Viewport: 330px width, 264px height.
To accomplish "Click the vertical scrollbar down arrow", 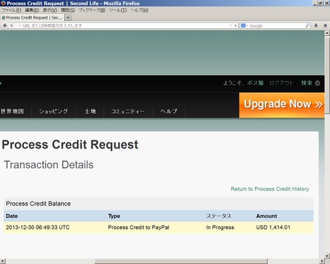I will pos(327,255).
